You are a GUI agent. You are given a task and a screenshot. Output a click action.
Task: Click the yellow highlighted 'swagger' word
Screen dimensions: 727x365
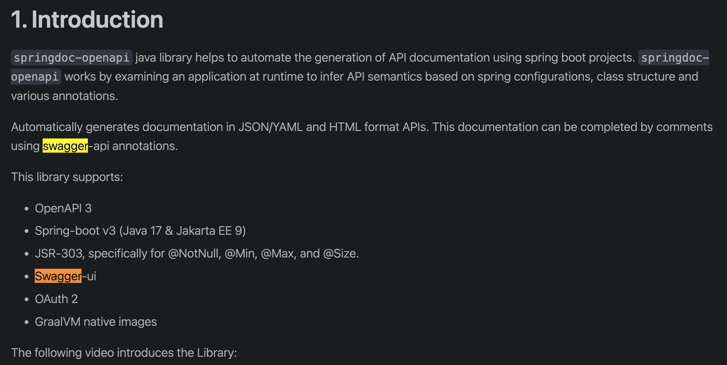pos(65,146)
